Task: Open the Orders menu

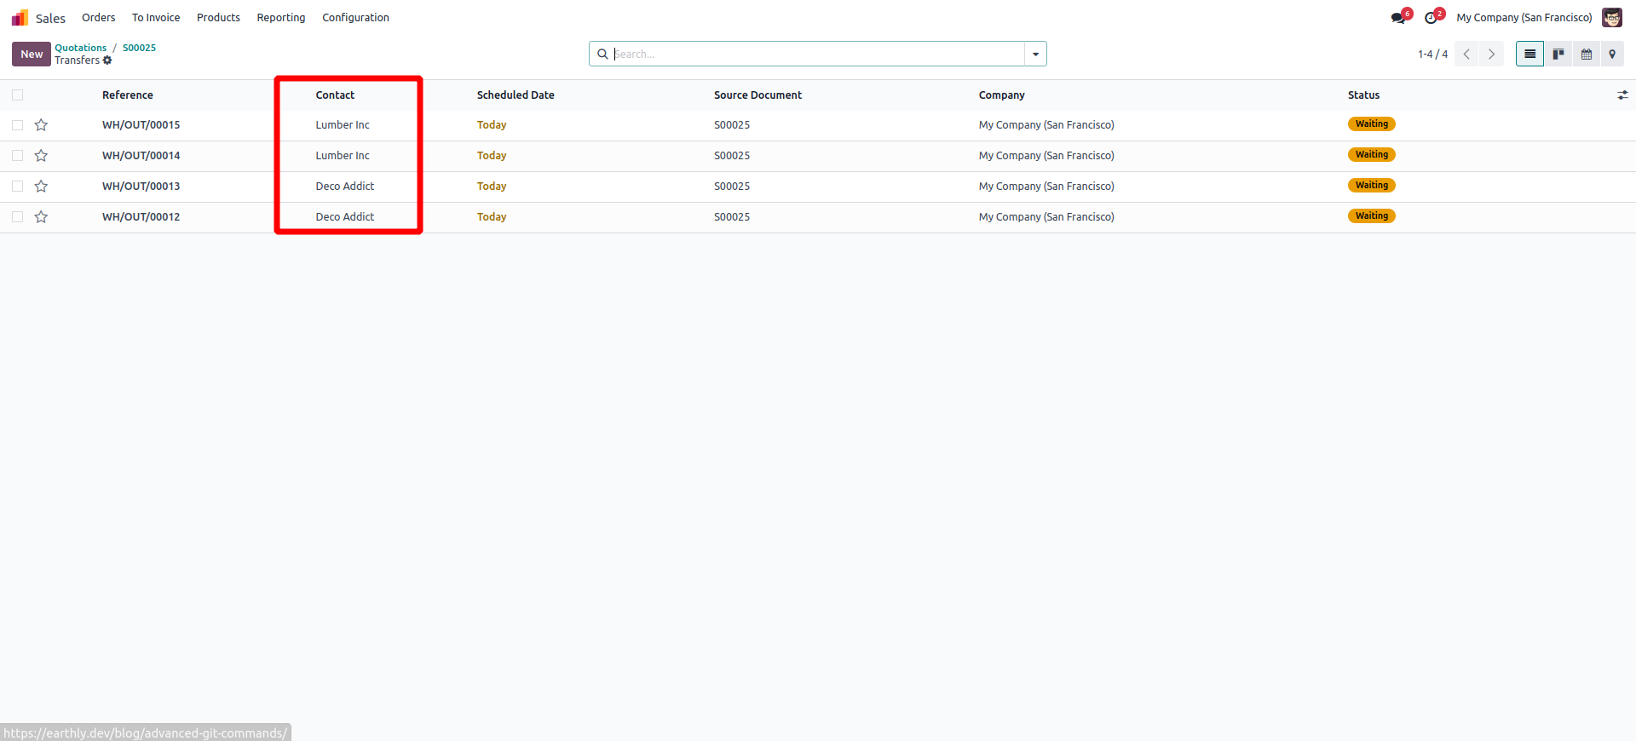Action: (x=98, y=18)
